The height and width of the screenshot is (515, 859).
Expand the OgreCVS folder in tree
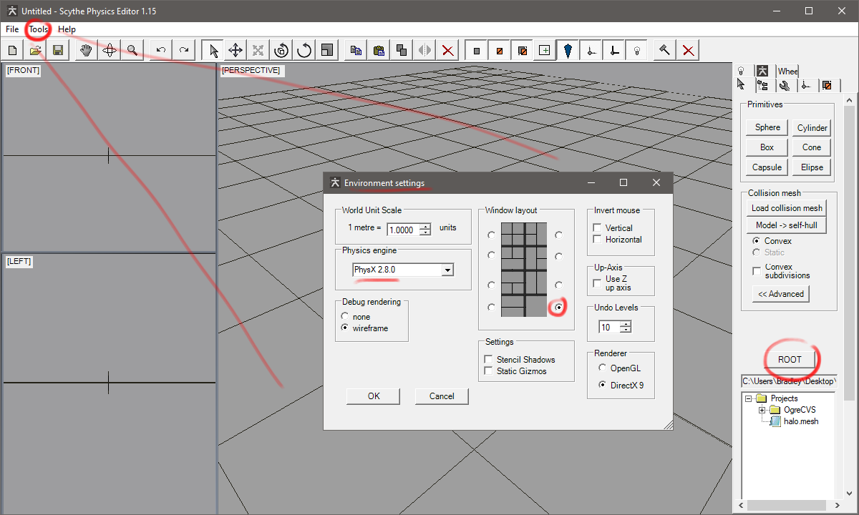(x=762, y=410)
